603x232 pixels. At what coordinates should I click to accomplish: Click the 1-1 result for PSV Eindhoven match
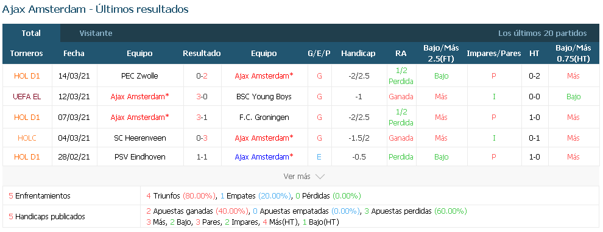[202, 157]
